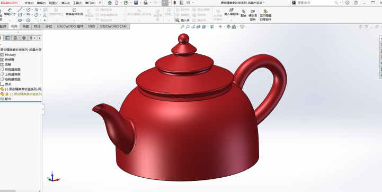The height and width of the screenshot is (192, 382).
Task: Open ConfigurationManager tab in left panel
Action: [x=15, y=38]
